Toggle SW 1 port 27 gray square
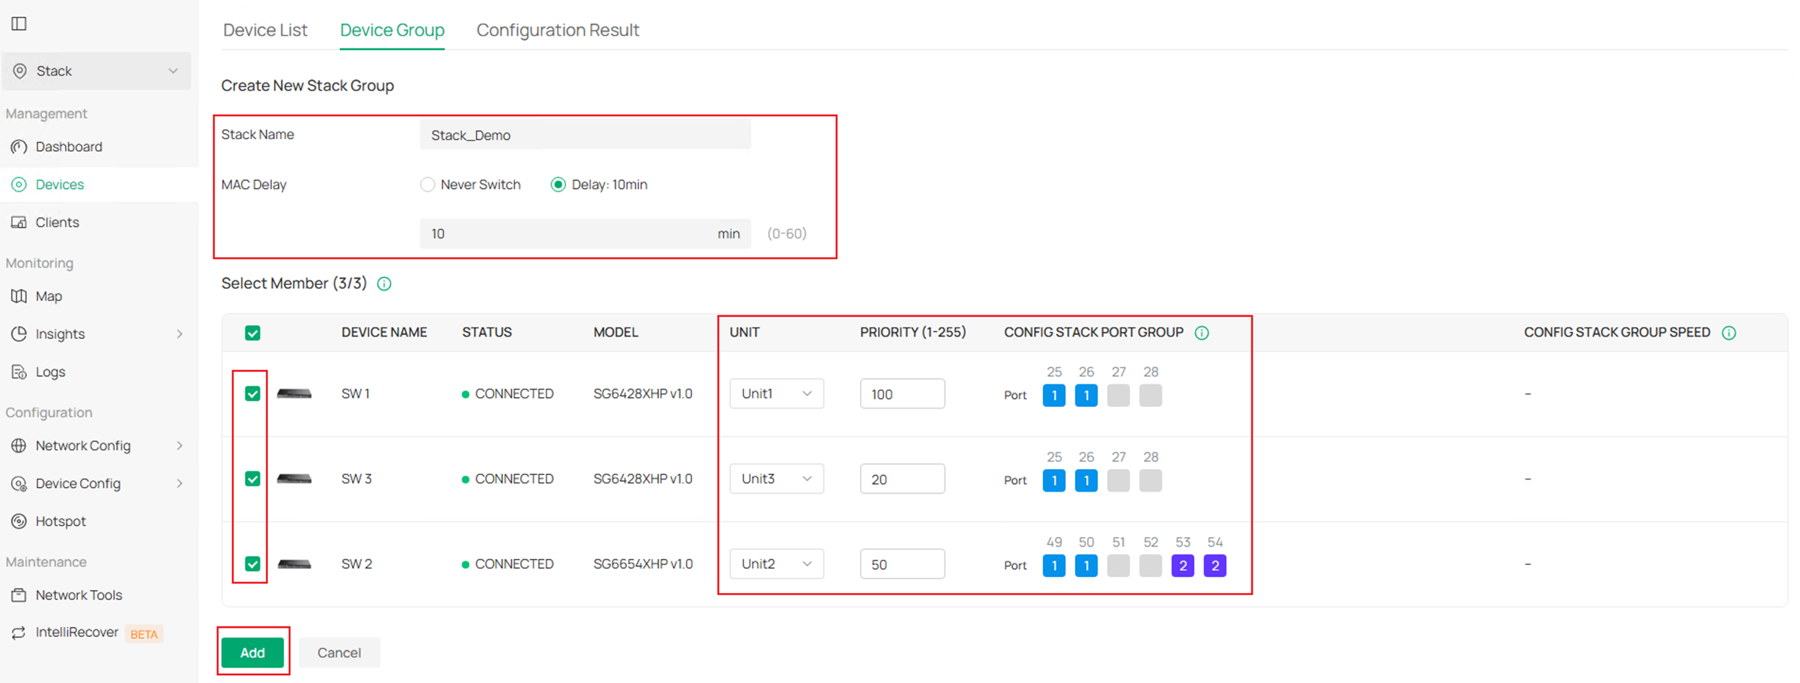This screenshot has height=683, width=1800. tap(1118, 396)
